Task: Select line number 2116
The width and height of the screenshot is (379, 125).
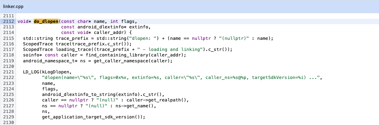Action: 8,44
